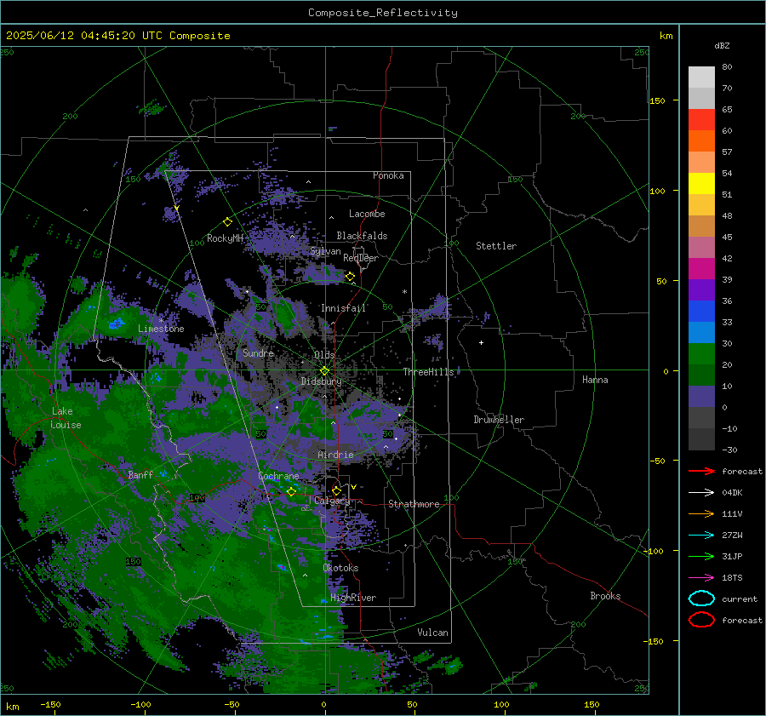Click the white 04DK arrow icon
The width and height of the screenshot is (766, 716).
pos(701,493)
